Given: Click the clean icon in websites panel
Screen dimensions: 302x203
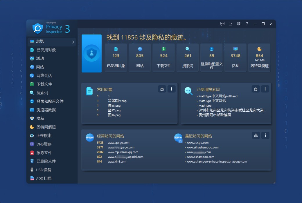Looking at the screenshot, I should click(256, 135).
